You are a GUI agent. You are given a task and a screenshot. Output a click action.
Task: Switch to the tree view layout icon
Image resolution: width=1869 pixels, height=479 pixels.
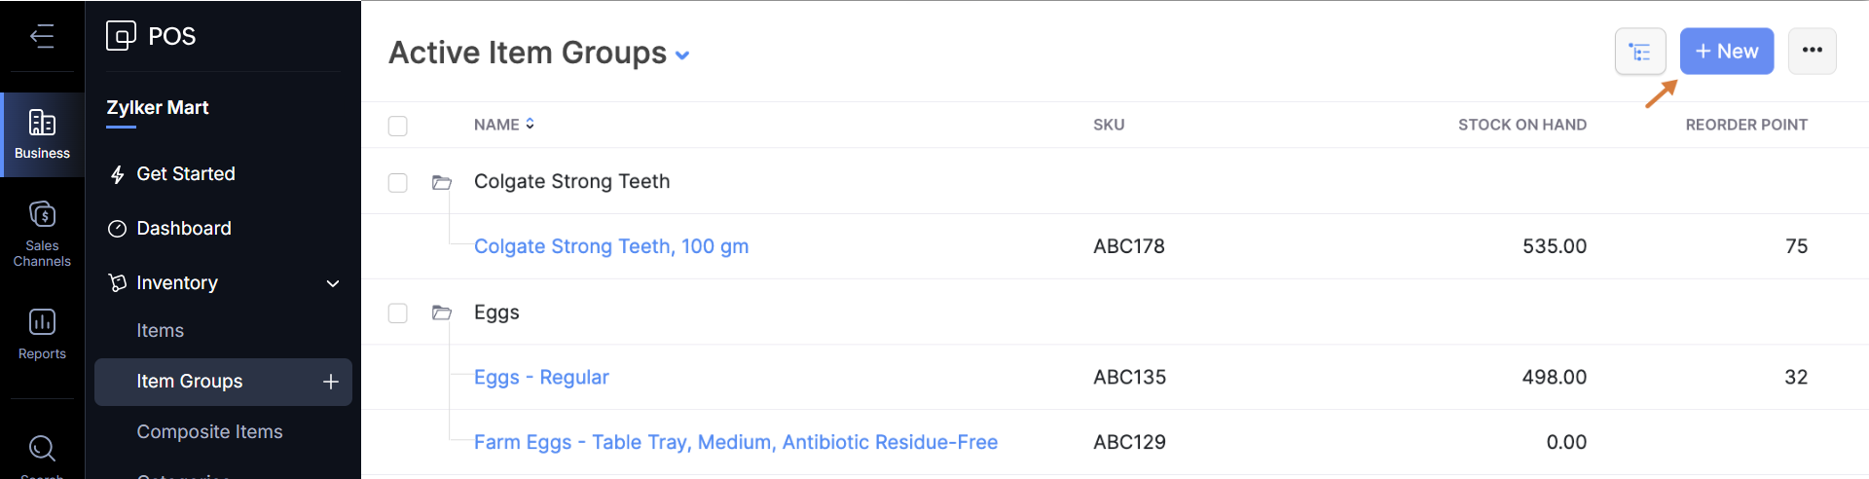pos(1640,52)
